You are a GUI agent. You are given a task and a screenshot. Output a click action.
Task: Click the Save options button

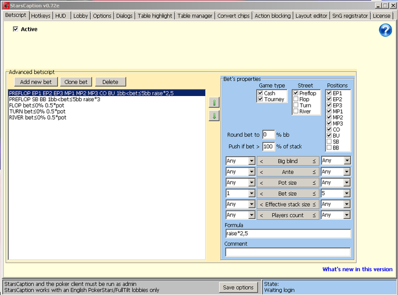coord(238,288)
